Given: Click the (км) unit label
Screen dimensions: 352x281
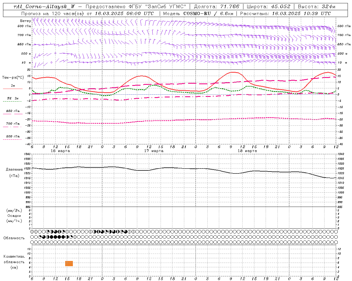Looking at the screenshot, I should (x=14, y=267).
